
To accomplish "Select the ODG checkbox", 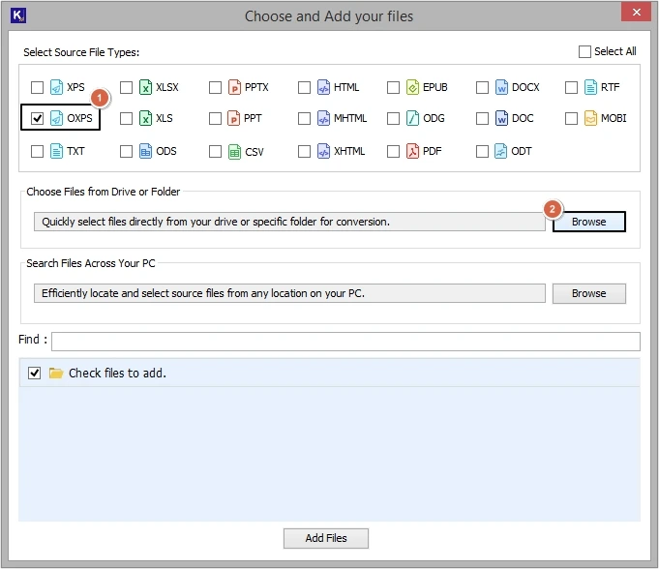I will pyautogui.click(x=394, y=118).
